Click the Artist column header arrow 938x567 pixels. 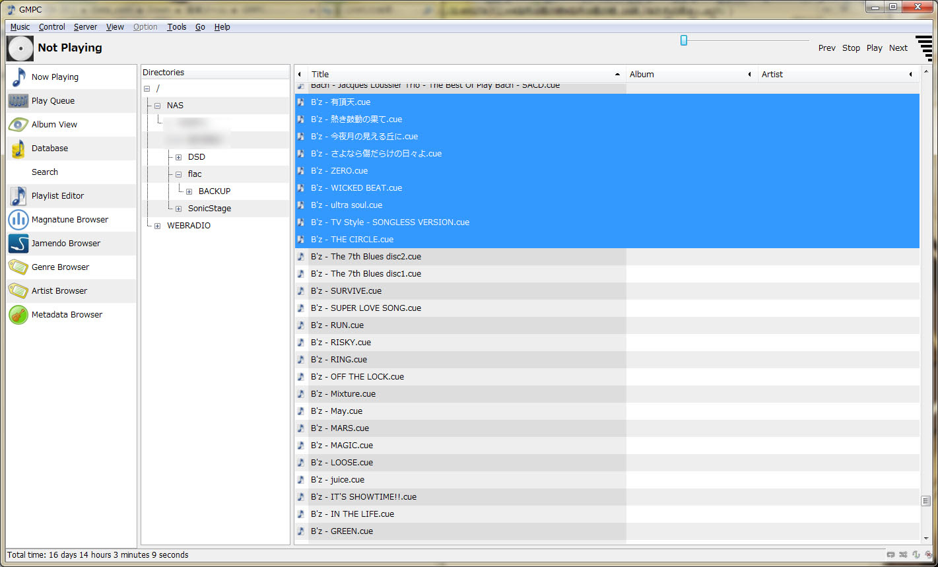(911, 75)
